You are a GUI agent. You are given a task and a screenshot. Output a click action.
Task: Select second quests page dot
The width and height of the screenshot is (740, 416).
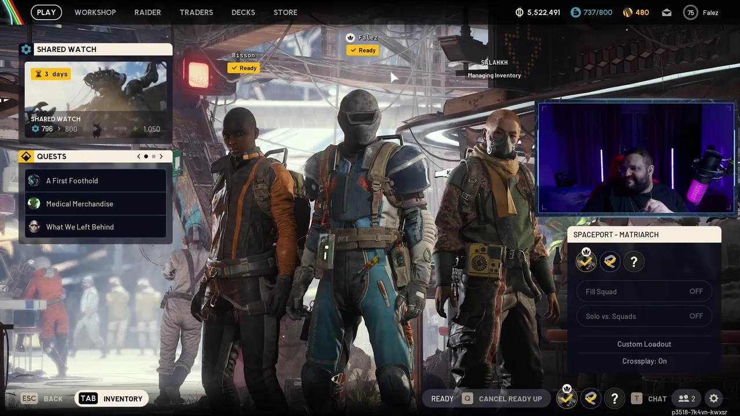click(154, 156)
